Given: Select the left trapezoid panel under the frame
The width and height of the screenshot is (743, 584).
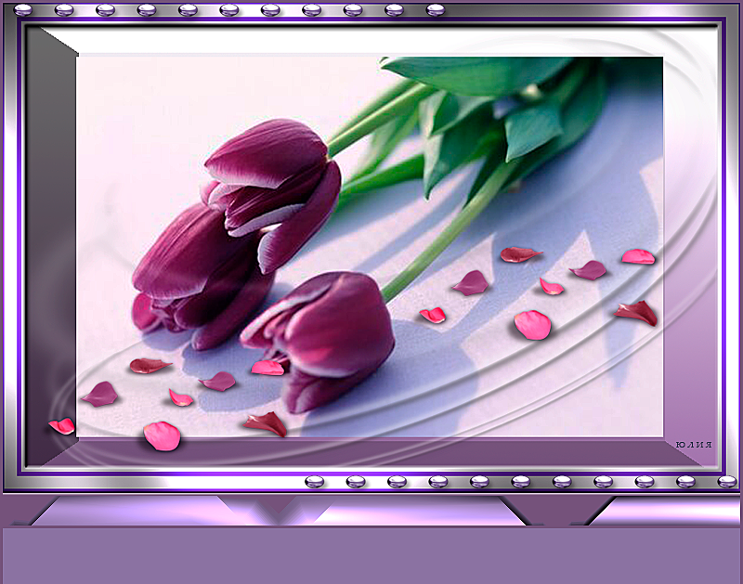Looking at the screenshot, I should tap(139, 512).
